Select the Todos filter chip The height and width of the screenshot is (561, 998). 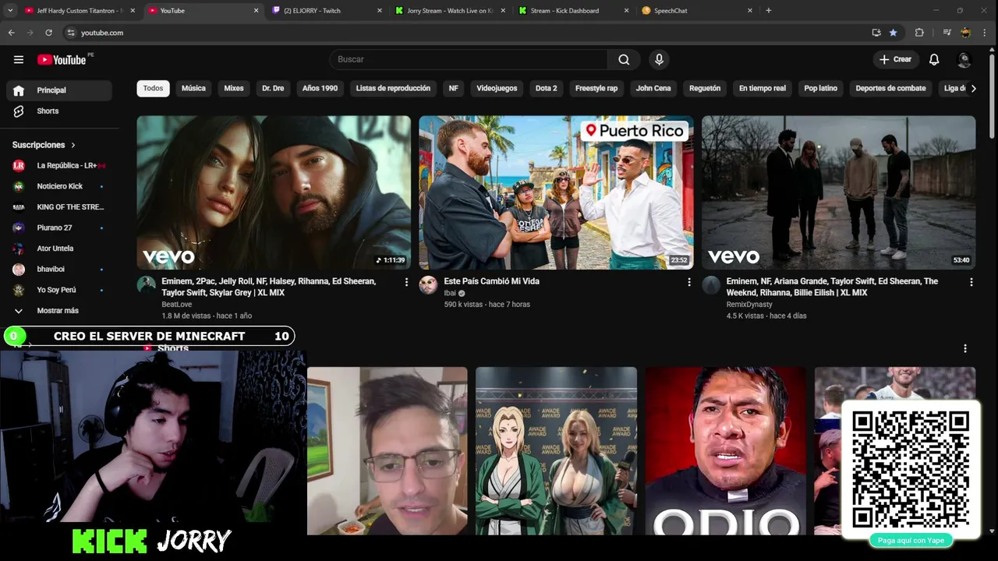[x=153, y=88]
